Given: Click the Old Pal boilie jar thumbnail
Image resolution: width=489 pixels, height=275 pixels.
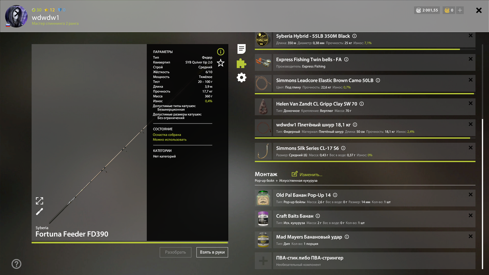Looking at the screenshot, I should pos(263,198).
